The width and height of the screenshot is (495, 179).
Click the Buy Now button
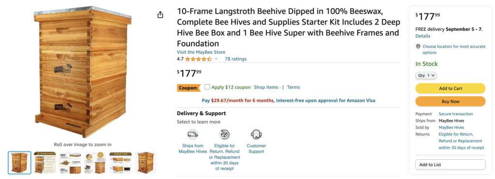(450, 102)
